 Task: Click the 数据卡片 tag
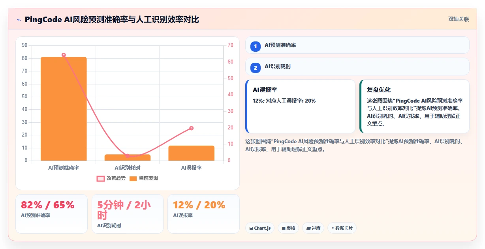[x=342, y=228]
